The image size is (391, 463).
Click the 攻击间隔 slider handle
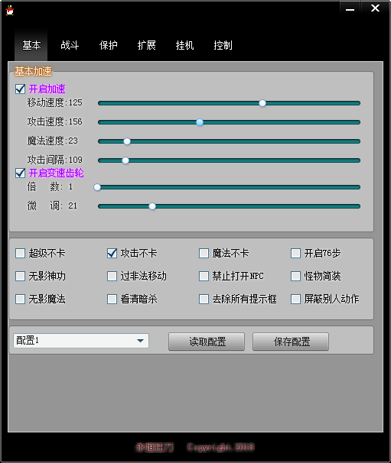[125, 160]
